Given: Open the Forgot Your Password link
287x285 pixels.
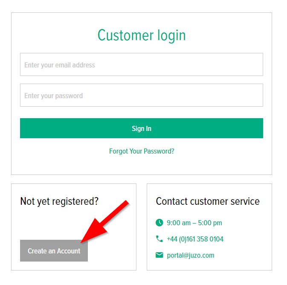Looking at the screenshot, I should tap(142, 151).
